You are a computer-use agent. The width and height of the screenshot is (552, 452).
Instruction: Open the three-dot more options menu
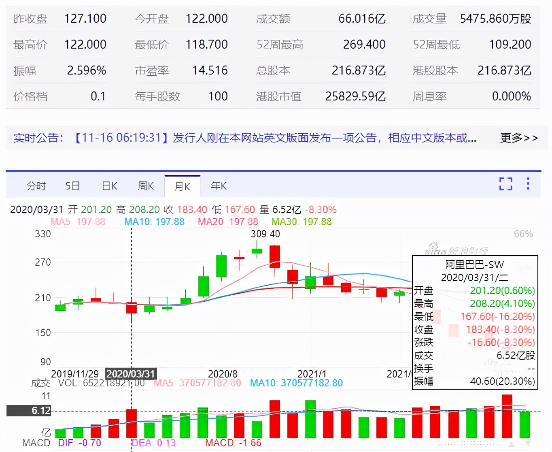tap(528, 183)
